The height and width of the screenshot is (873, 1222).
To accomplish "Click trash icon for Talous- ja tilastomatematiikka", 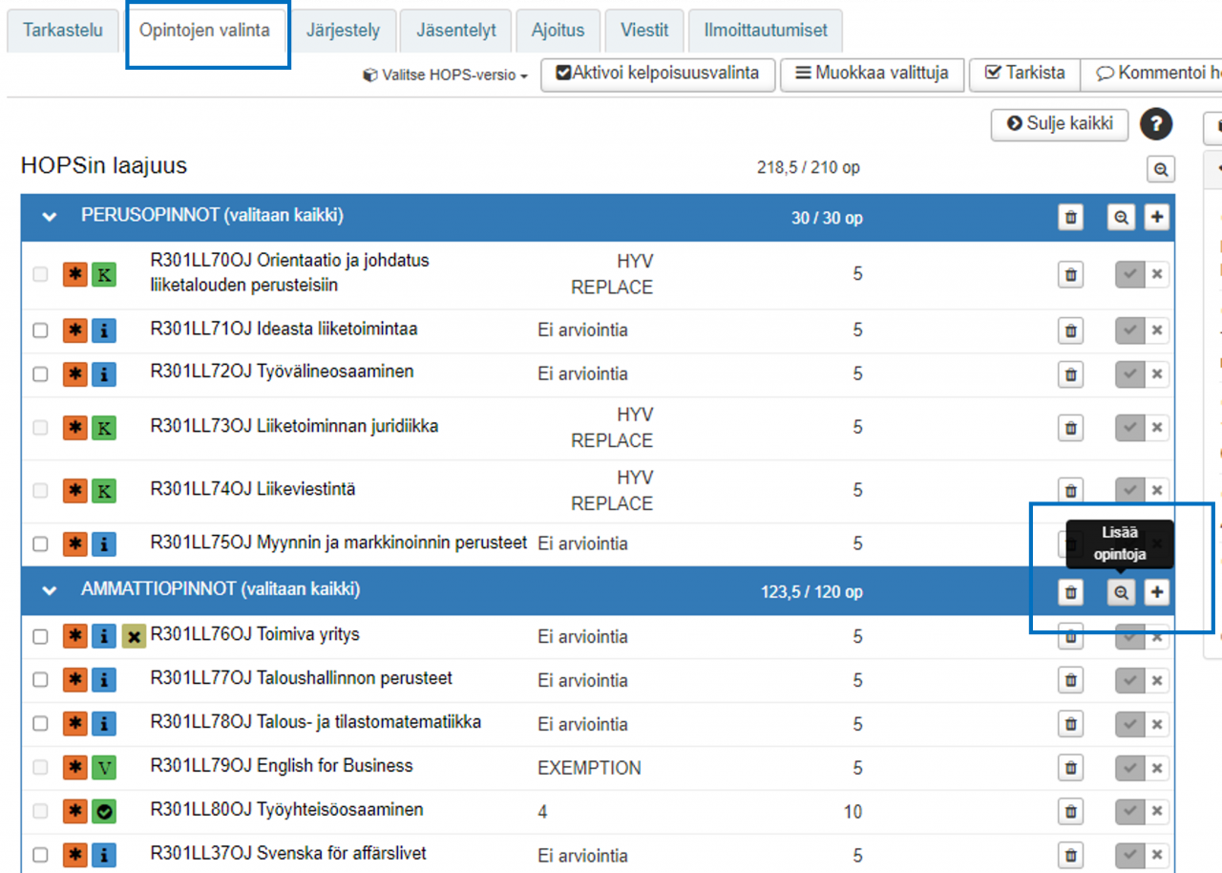I will coord(1071,724).
